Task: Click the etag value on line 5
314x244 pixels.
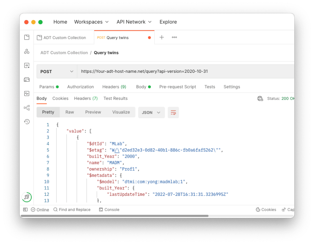Action: point(165,150)
